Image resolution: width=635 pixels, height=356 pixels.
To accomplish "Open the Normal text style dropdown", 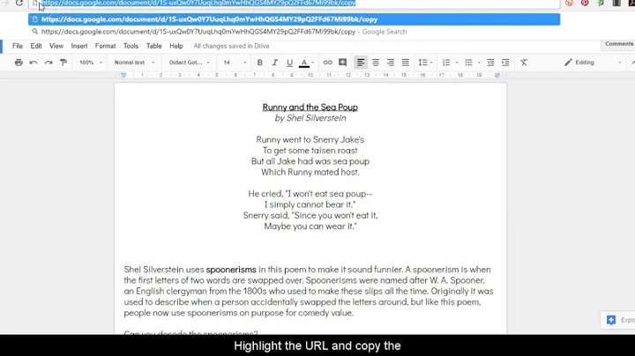I will pos(134,63).
